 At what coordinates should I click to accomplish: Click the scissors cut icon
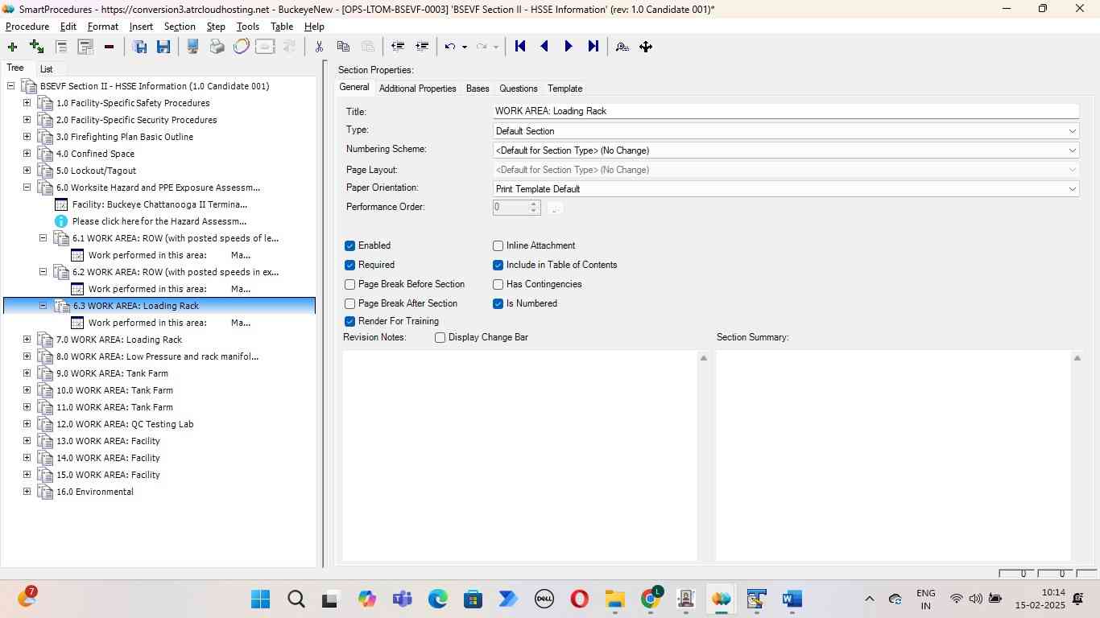319,47
